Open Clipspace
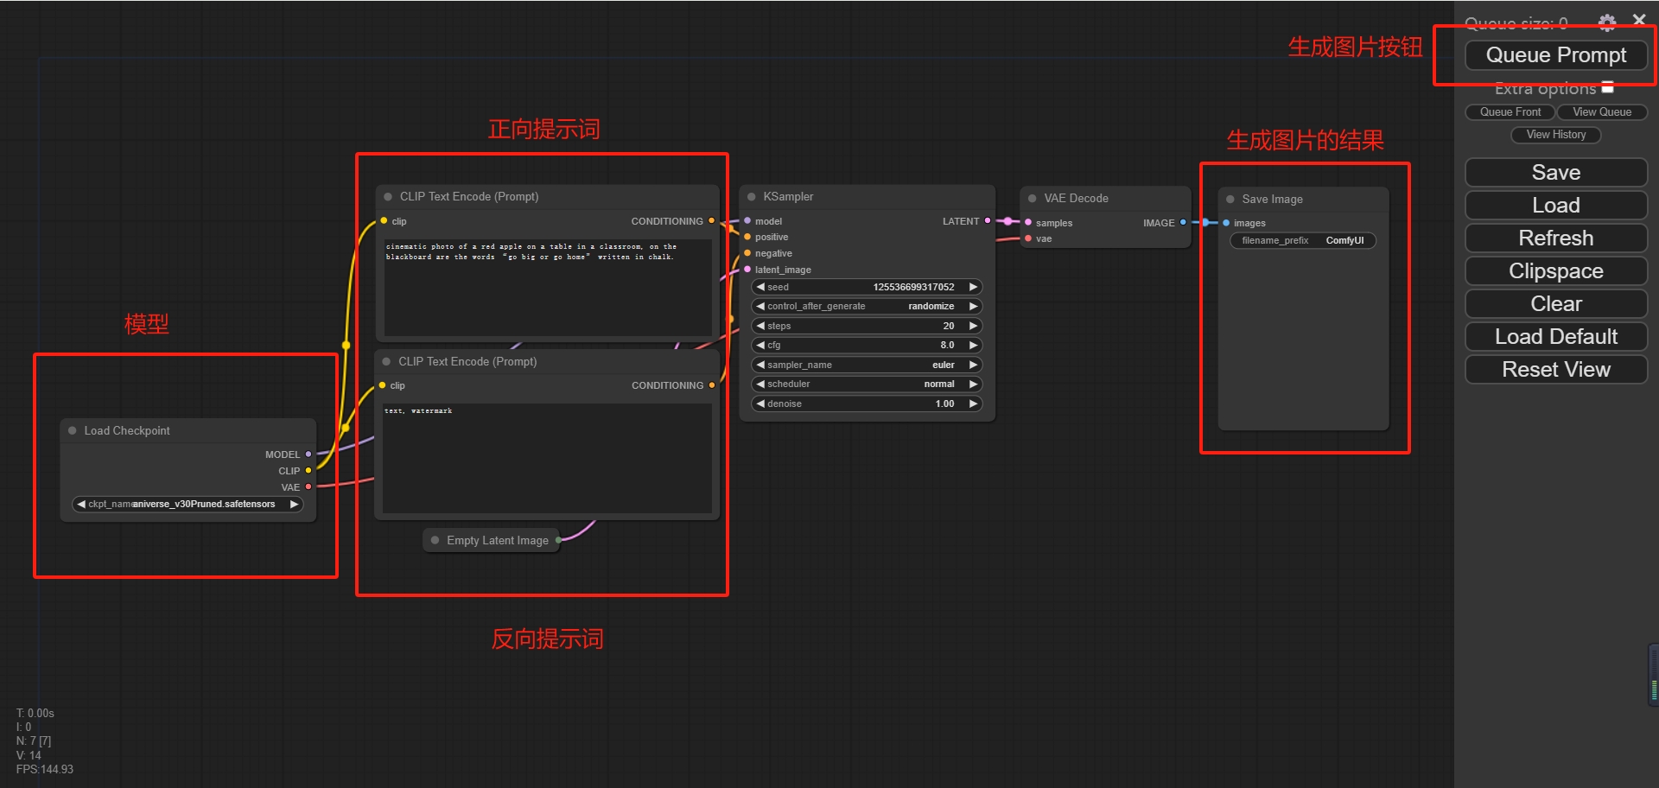 pyautogui.click(x=1556, y=271)
